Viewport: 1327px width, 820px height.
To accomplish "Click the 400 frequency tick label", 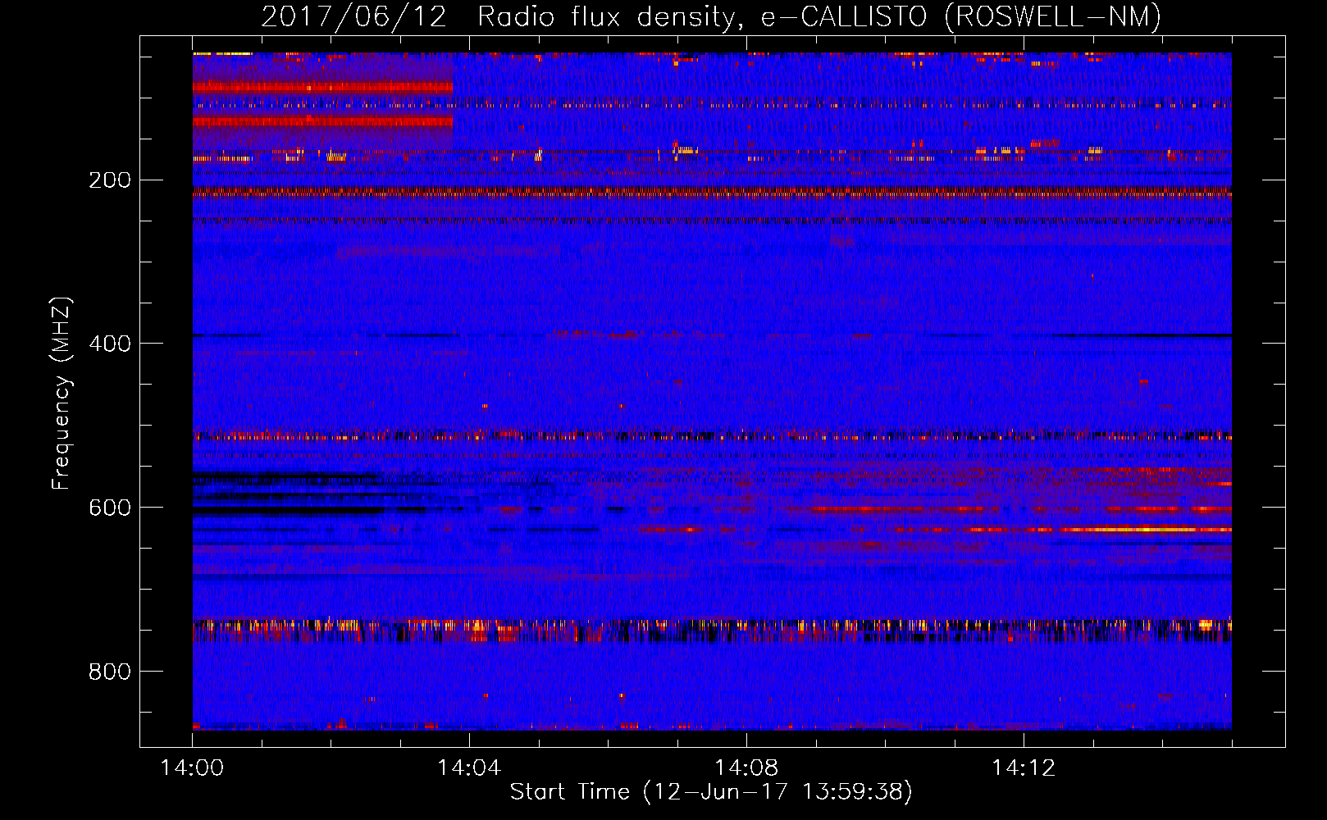I will (110, 344).
